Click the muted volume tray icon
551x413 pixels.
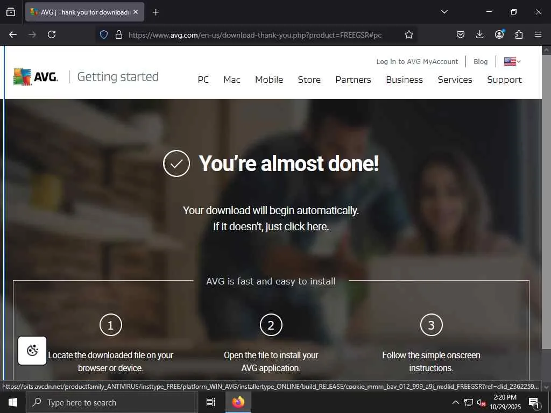click(x=481, y=403)
